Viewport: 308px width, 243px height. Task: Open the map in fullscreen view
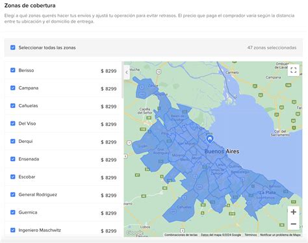coord(293,70)
